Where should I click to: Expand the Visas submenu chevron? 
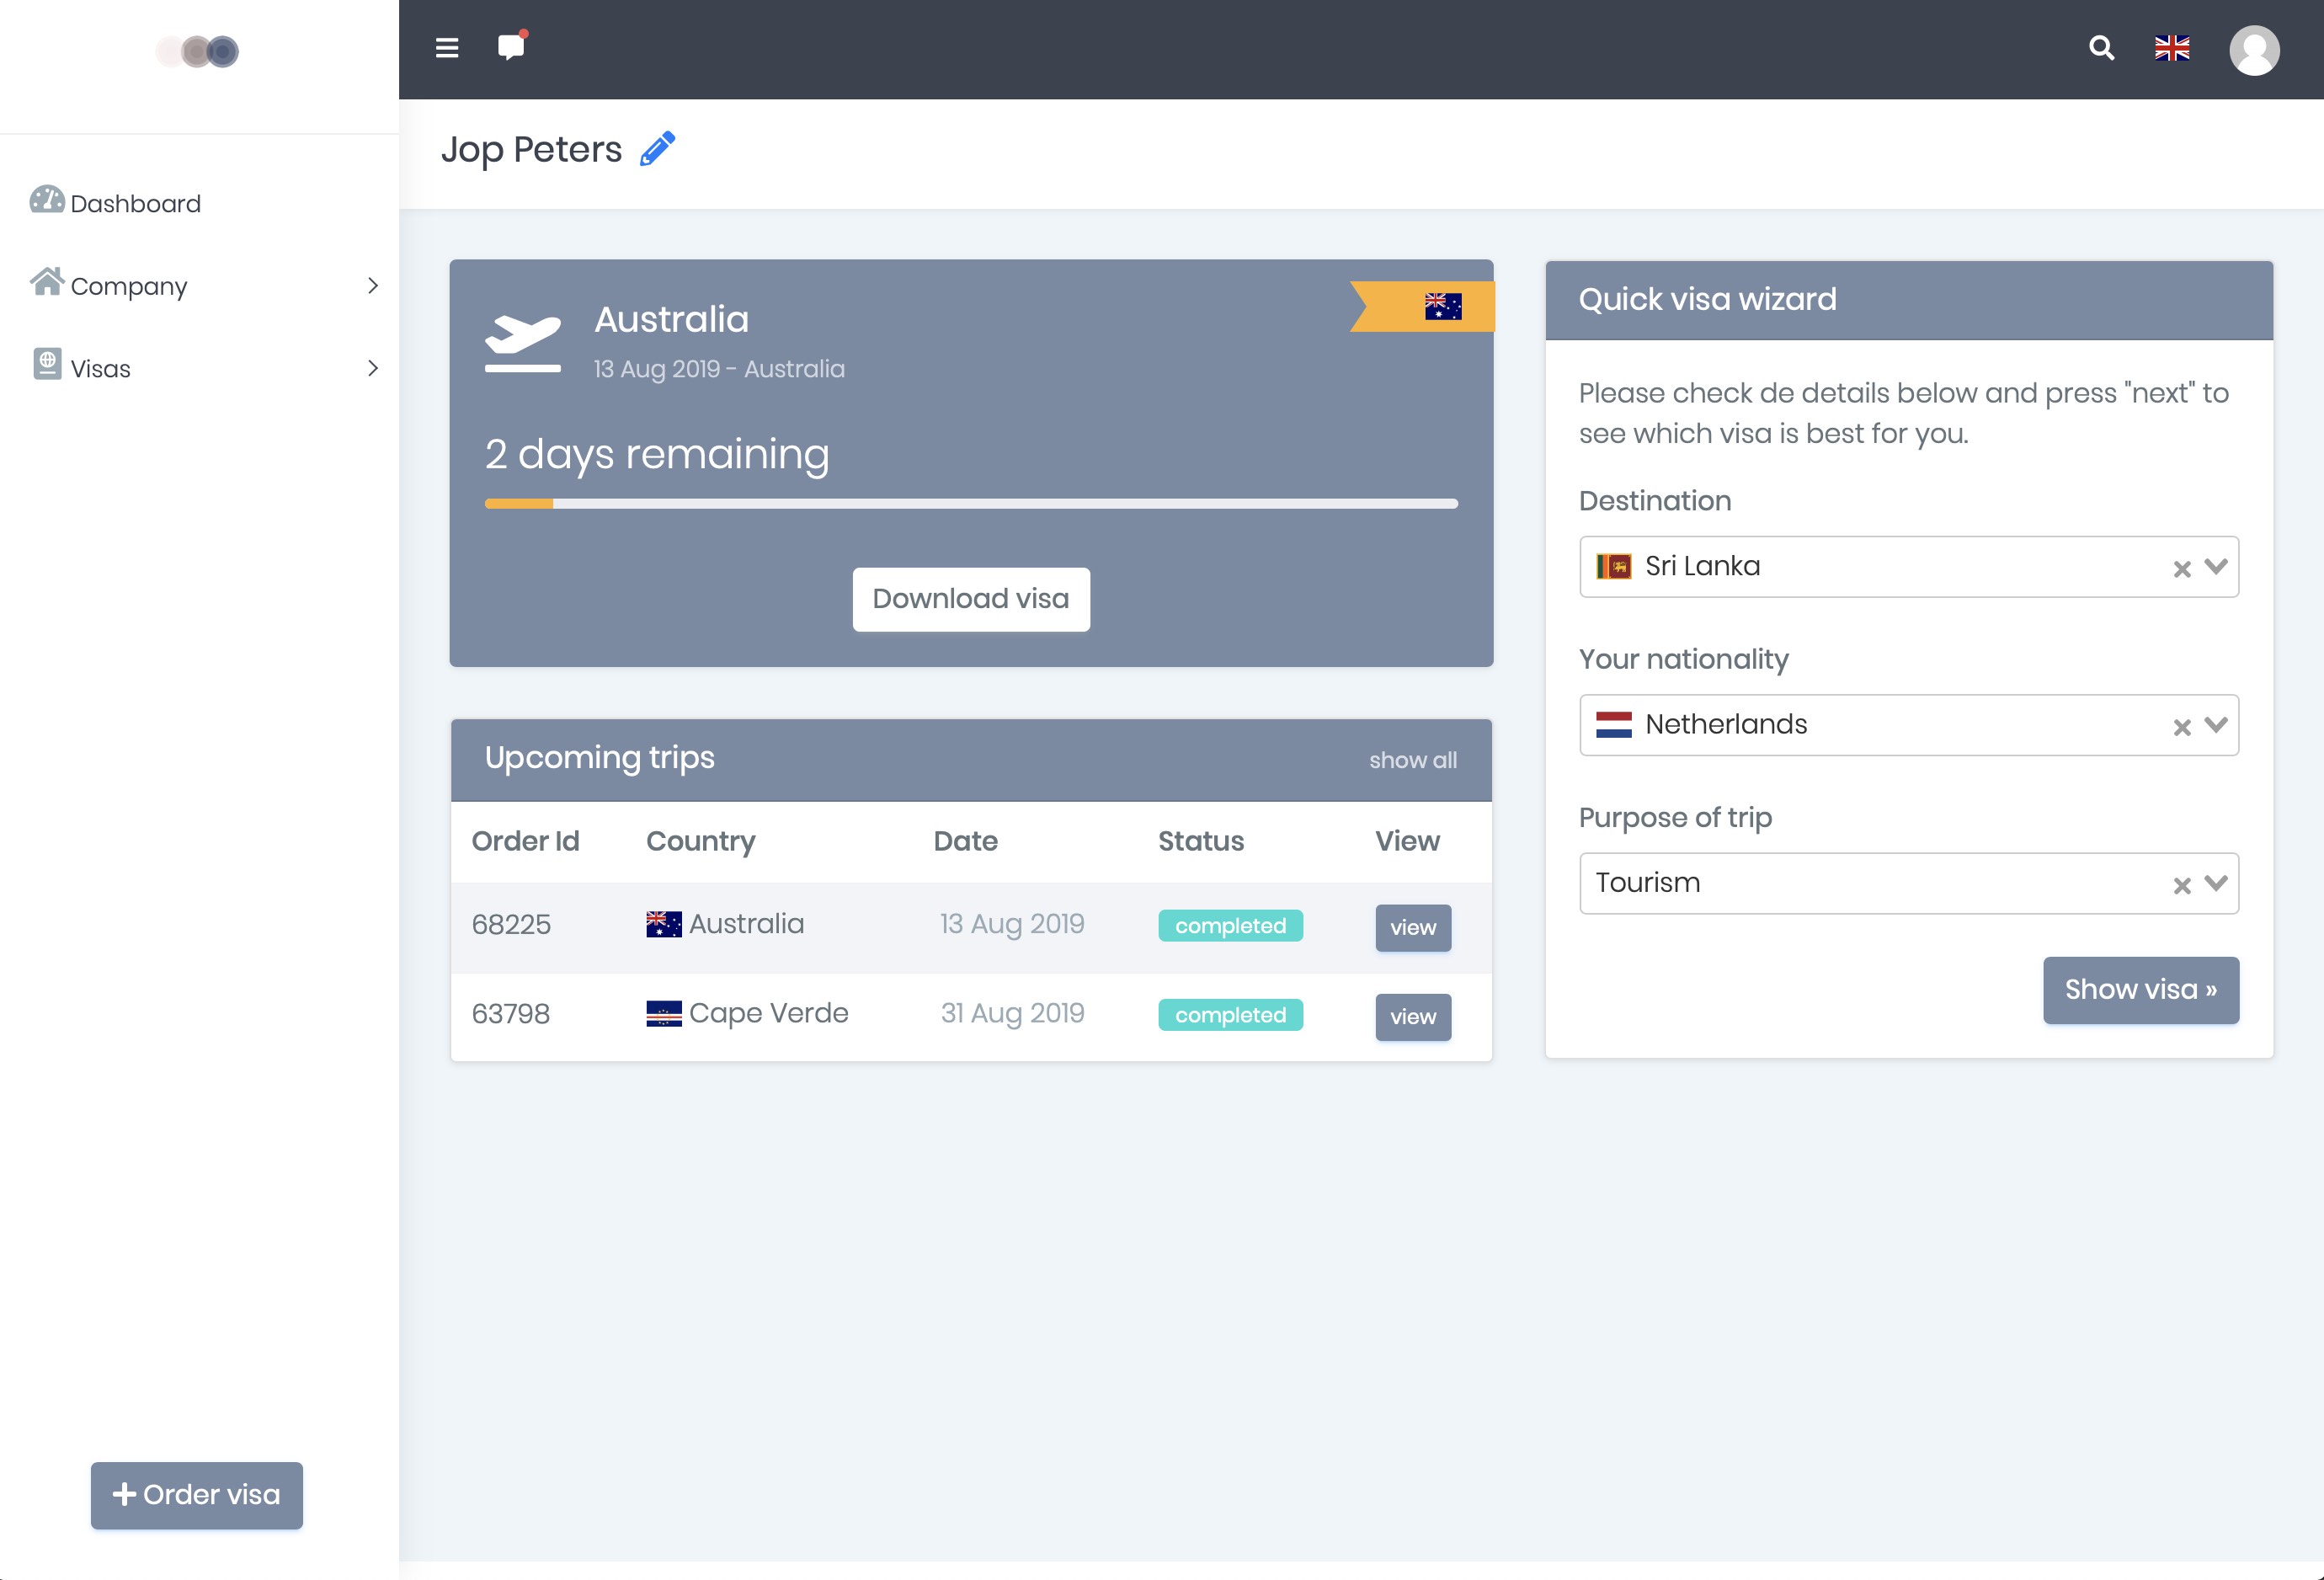click(x=373, y=368)
